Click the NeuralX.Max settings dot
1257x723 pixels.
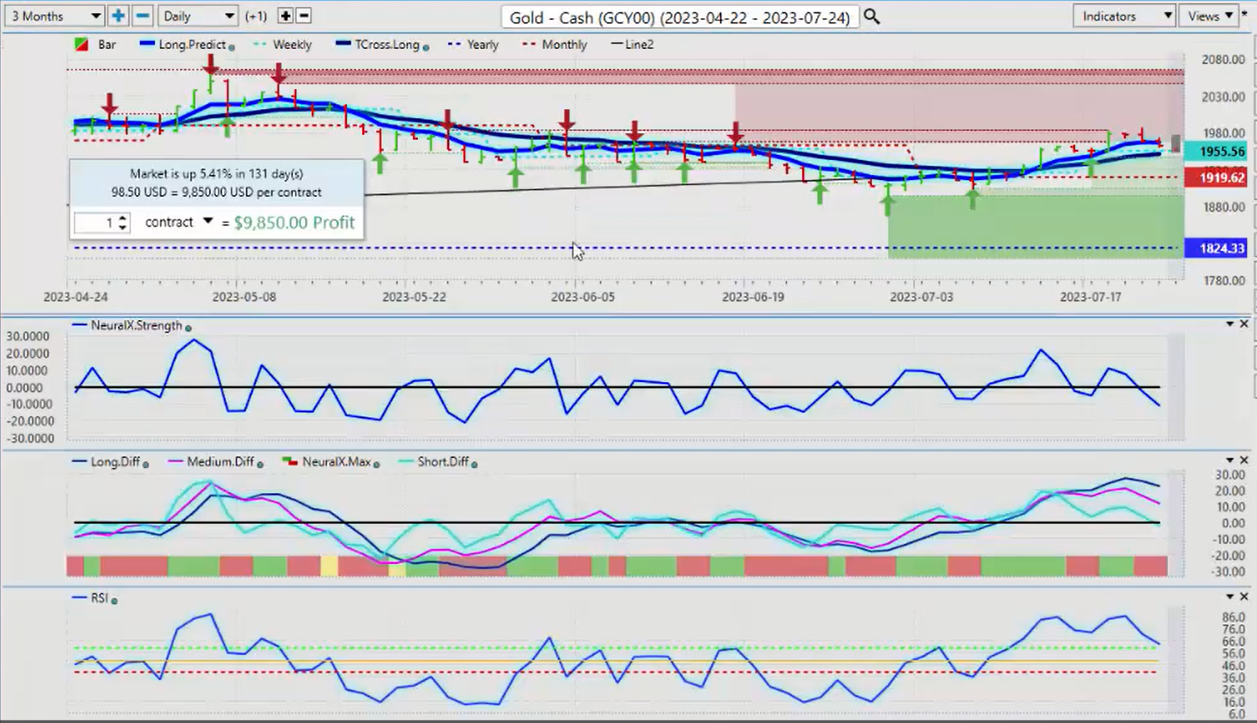376,464
